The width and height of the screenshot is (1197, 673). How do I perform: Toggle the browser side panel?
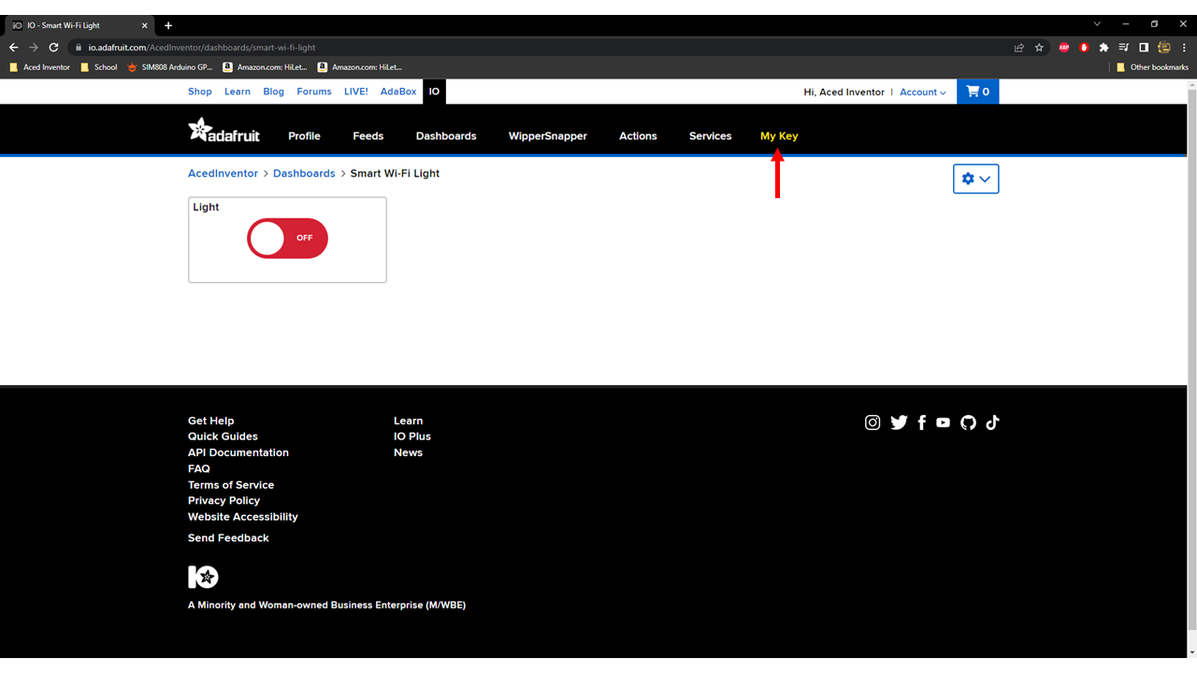tap(1143, 48)
